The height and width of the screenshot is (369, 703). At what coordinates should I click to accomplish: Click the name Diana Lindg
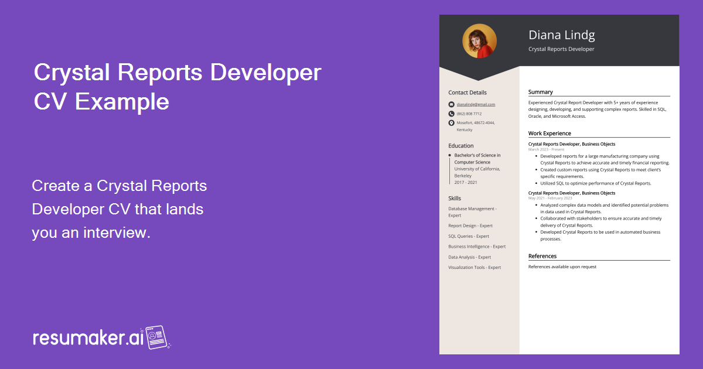pyautogui.click(x=561, y=35)
